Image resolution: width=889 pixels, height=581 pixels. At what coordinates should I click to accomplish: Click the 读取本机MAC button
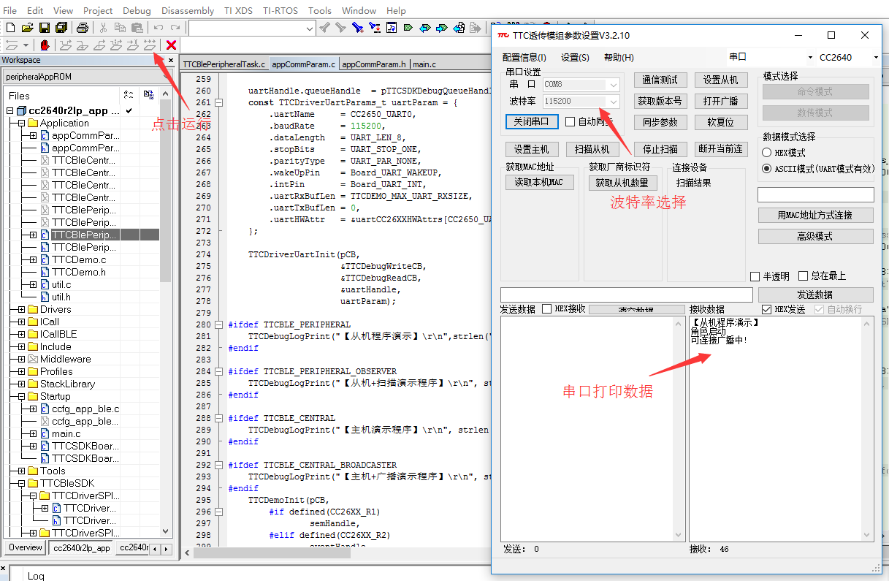tap(540, 183)
